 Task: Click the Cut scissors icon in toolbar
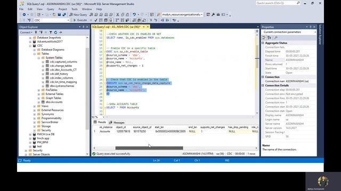[x=117, y=14]
